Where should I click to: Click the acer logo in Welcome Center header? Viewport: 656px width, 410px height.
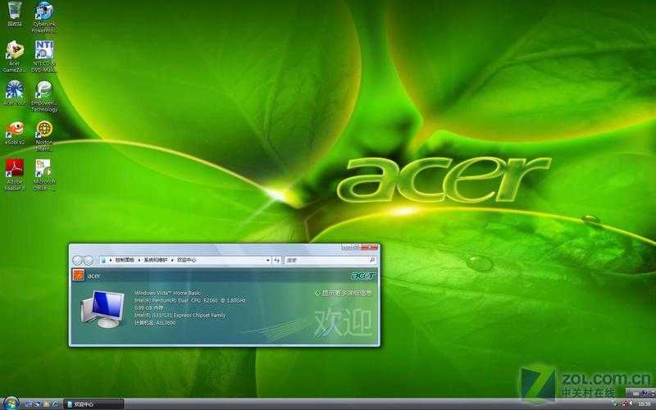pyautogui.click(x=362, y=276)
